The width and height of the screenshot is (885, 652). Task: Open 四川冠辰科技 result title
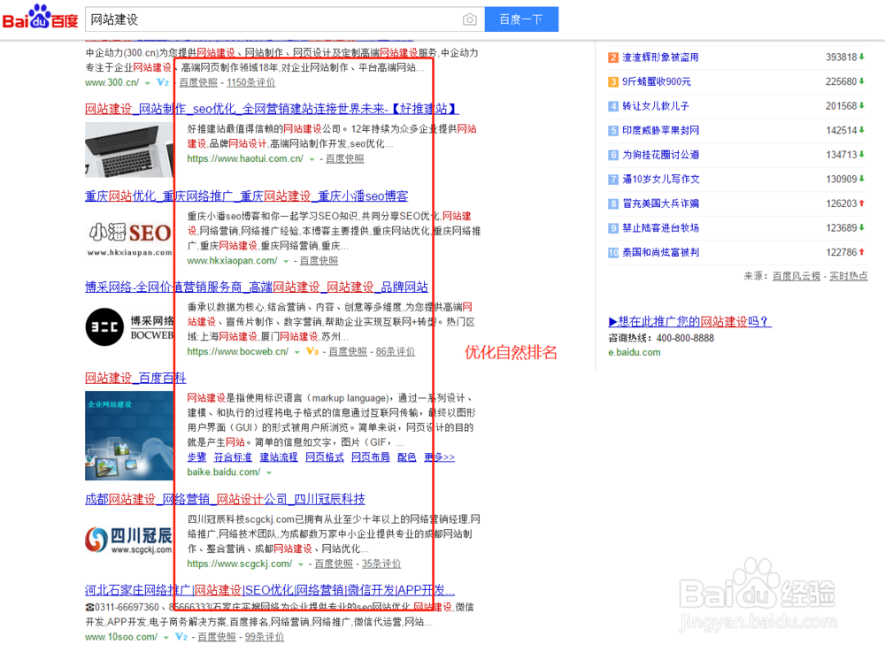(225, 499)
